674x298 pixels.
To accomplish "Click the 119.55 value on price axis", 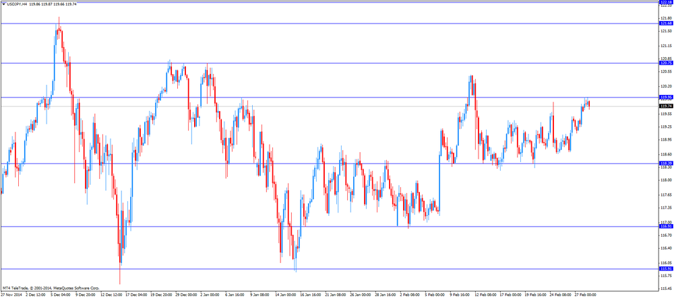I will (667, 114).
